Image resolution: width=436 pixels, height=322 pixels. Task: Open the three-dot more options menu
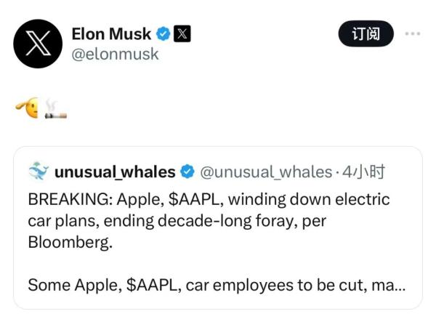412,34
